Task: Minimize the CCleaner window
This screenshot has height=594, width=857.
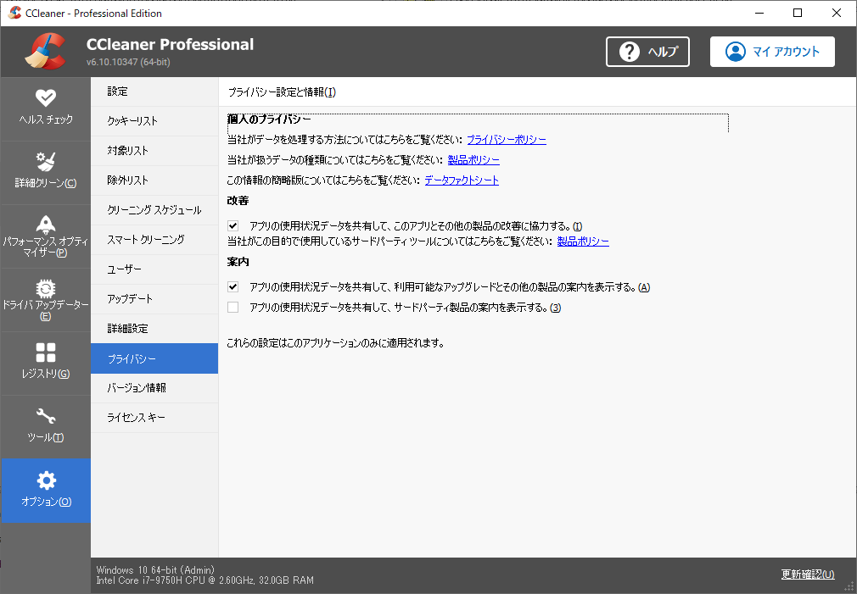Action: [759, 13]
